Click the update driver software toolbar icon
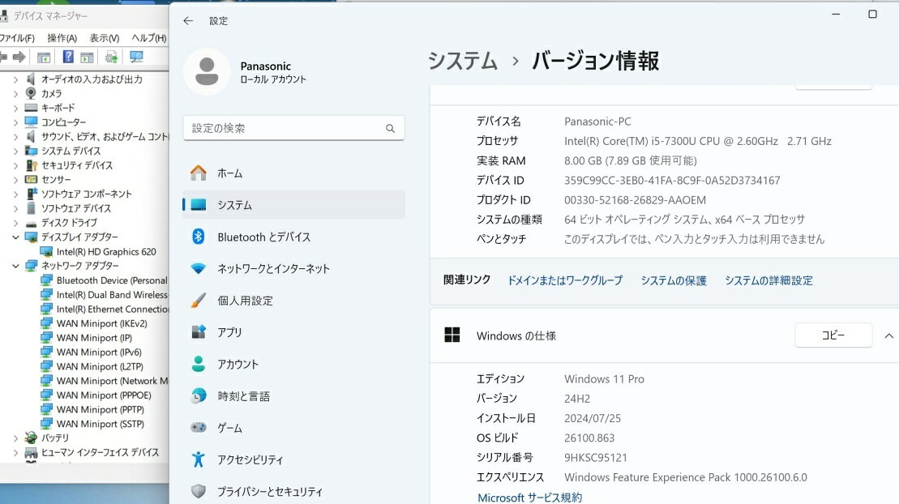The width and height of the screenshot is (899, 504). 111,57
